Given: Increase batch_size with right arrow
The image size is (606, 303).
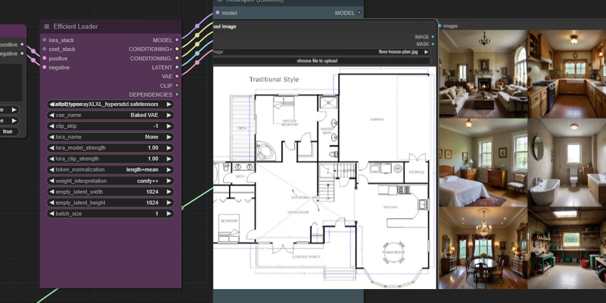Looking at the screenshot, I should coord(169,213).
